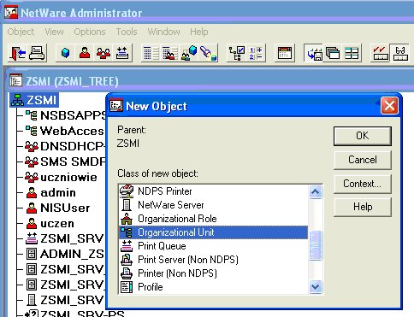Confirm with the OK button
Image resolution: width=414 pixels, height=317 pixels.
pyautogui.click(x=363, y=136)
